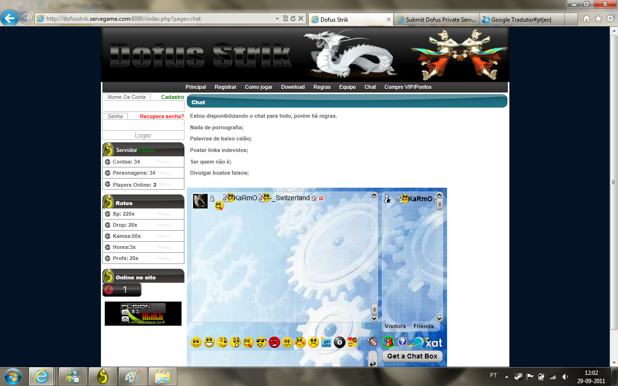Image resolution: width=618 pixels, height=386 pixels.
Task: Click the red X after _Switzerland
Action: point(321,198)
